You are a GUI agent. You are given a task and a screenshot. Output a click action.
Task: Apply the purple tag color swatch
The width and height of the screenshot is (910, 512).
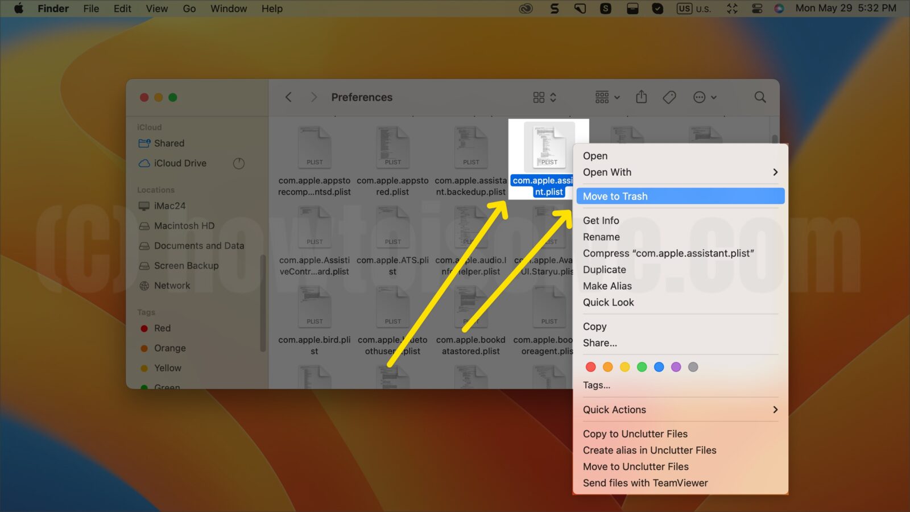(x=676, y=367)
